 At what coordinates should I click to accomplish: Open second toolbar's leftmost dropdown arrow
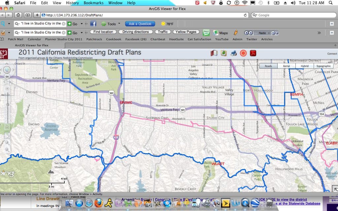coord(9,33)
